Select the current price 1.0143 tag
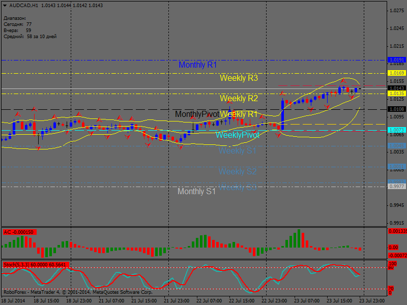The width and height of the screenshot is (407, 305). 396,88
